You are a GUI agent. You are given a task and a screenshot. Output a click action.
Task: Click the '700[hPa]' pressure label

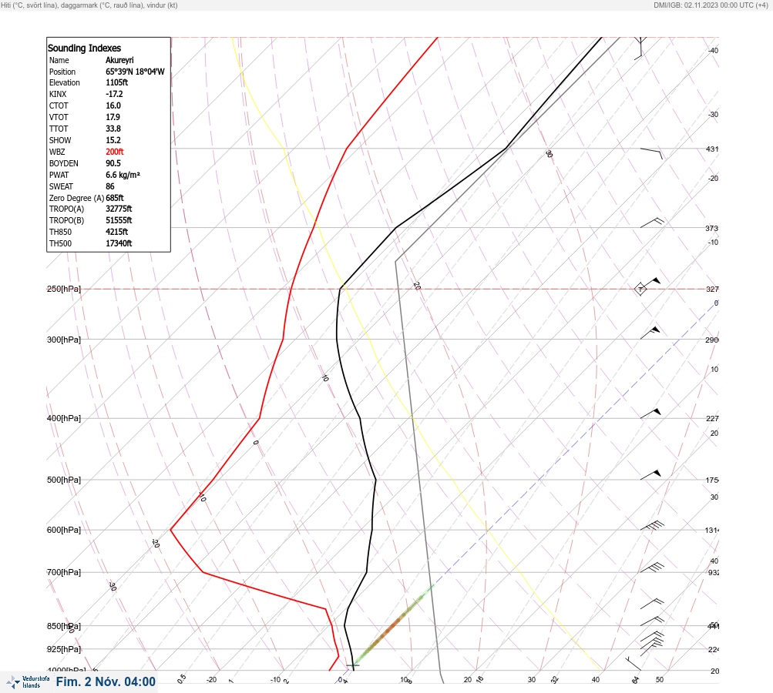pyautogui.click(x=64, y=572)
